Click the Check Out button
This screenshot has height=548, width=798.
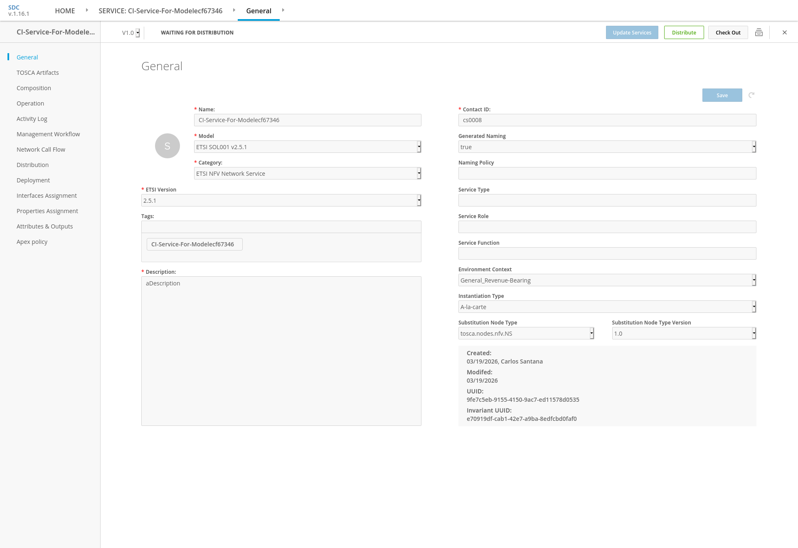[728, 32]
